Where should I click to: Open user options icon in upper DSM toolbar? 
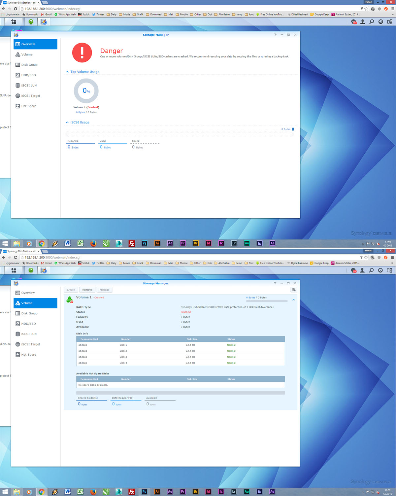362,22
